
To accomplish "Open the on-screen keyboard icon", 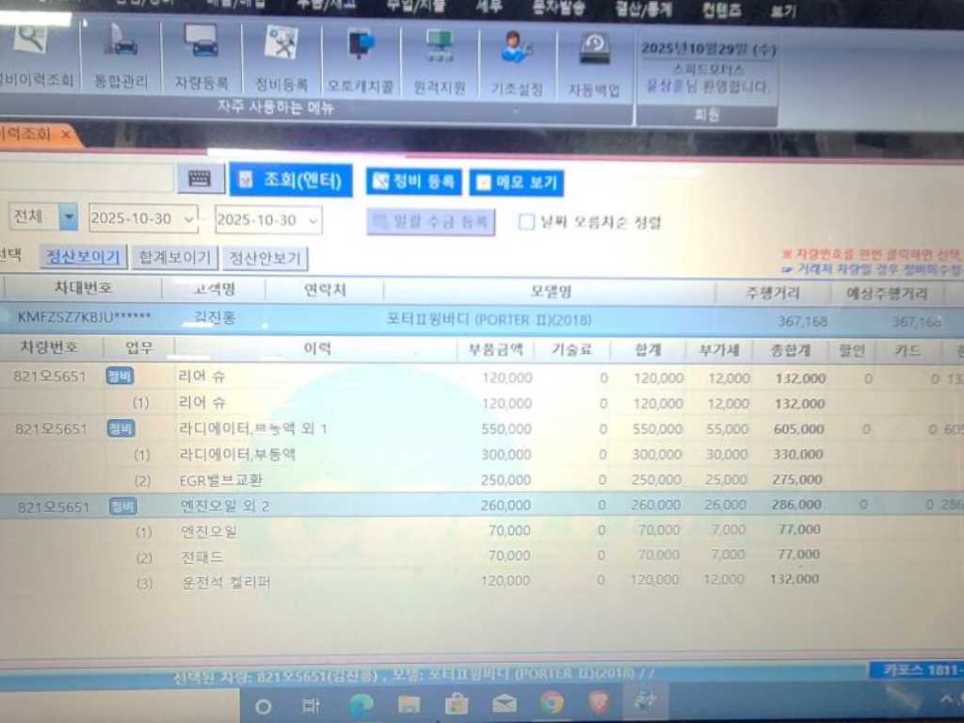I will tap(200, 179).
